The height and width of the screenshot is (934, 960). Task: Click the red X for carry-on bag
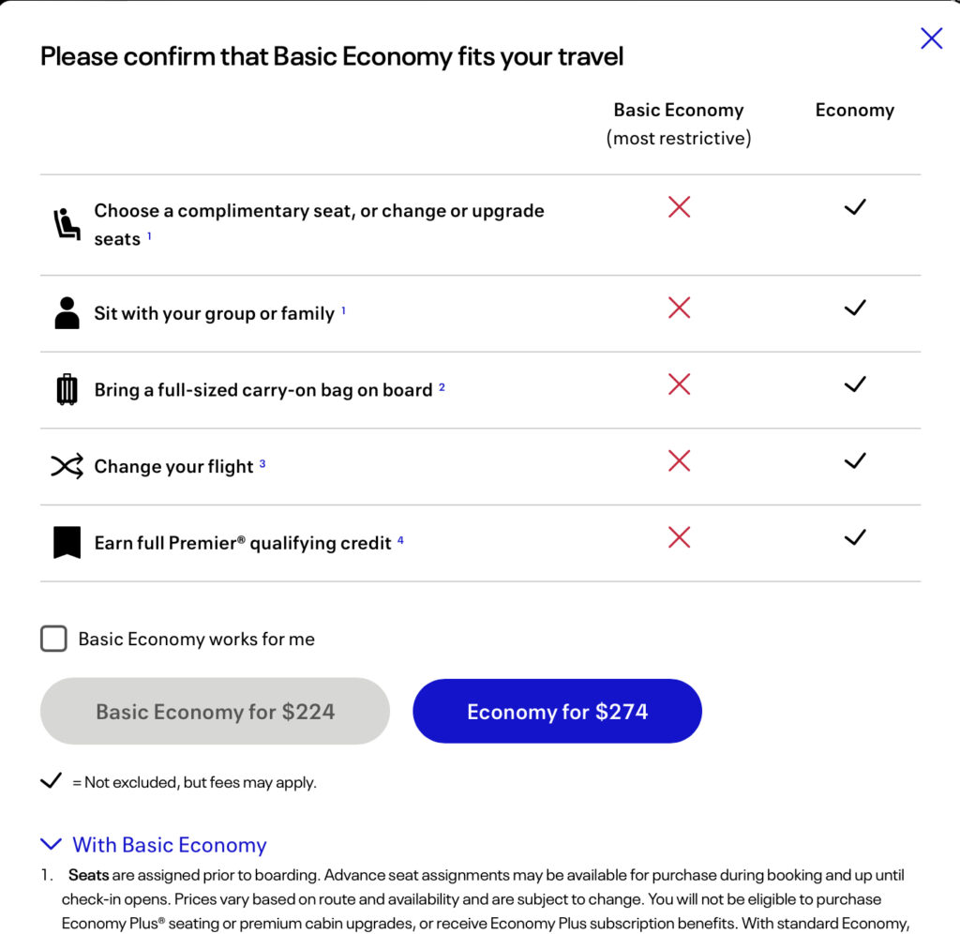[x=679, y=384]
